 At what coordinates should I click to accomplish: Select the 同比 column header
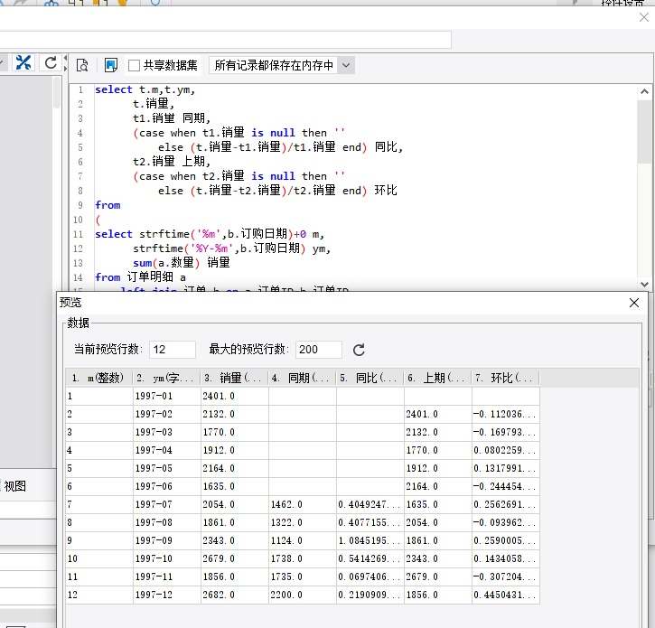(370, 378)
